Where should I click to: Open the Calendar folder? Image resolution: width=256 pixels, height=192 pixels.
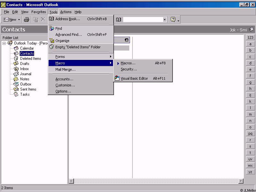pyautogui.click(x=27, y=48)
